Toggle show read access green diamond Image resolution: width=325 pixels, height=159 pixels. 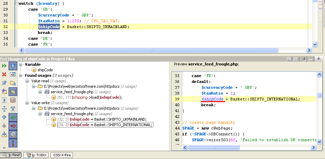13,117
